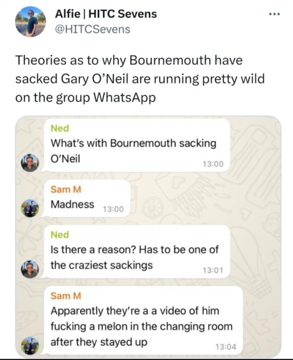Click Sam M's avatar beside Madness message
The height and width of the screenshot is (360, 293).
click(30, 208)
